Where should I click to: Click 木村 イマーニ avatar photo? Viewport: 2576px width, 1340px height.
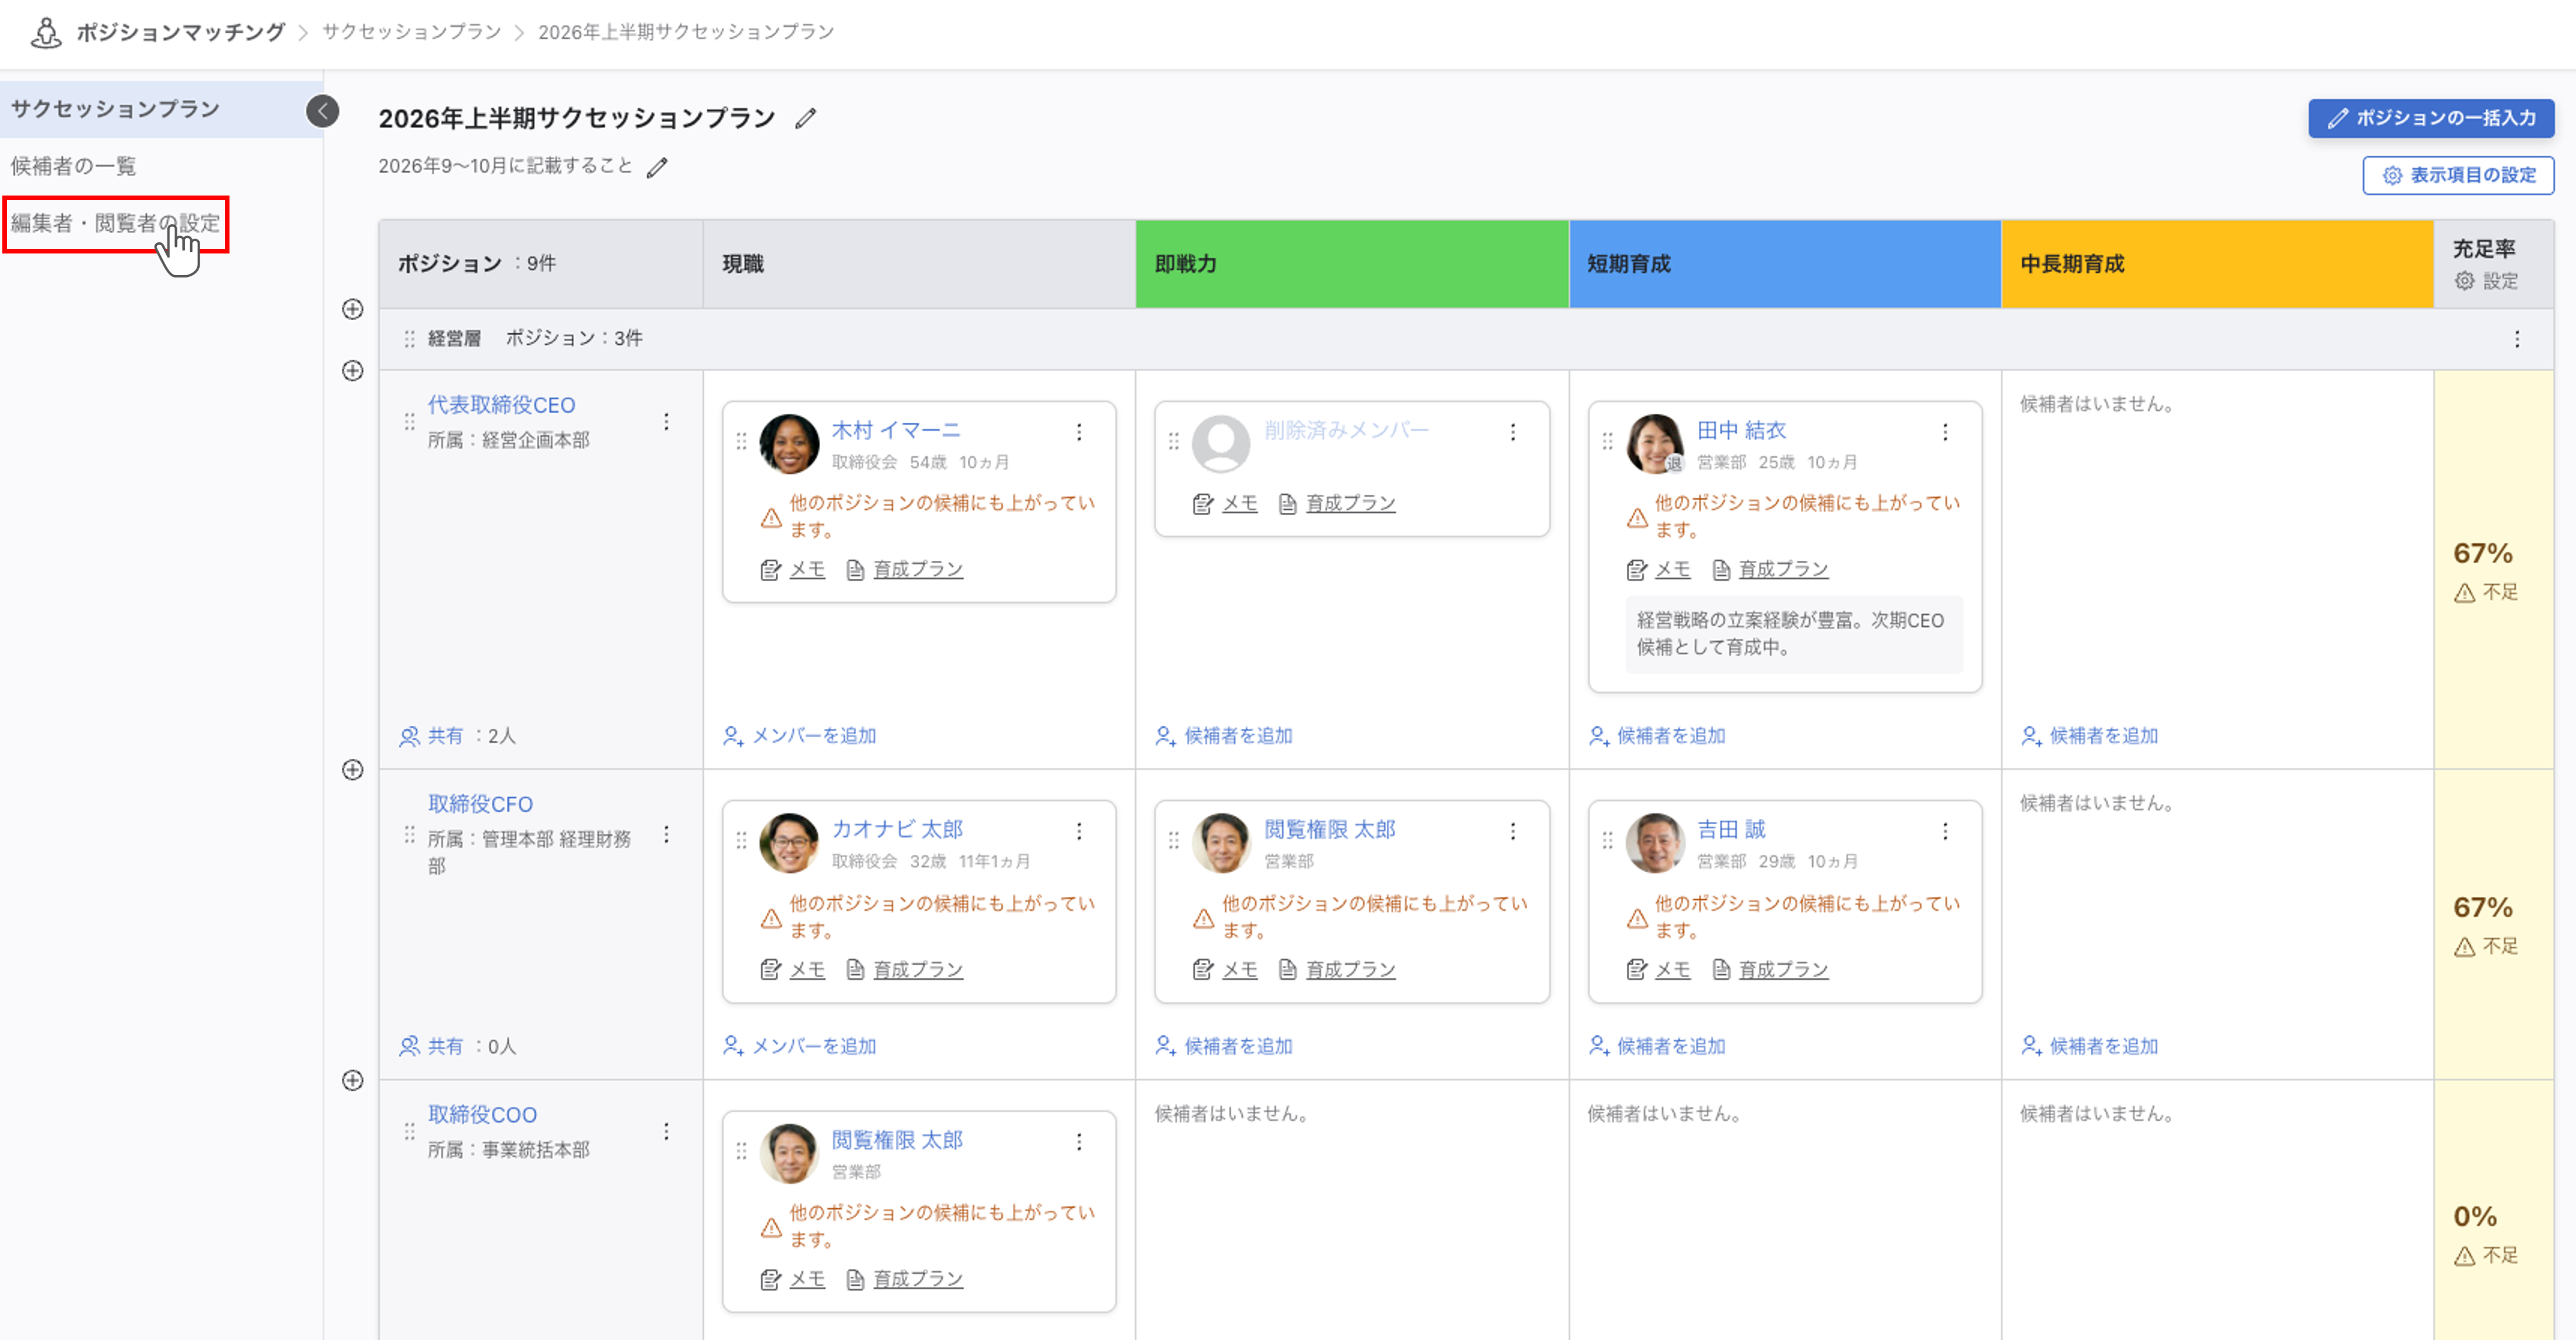(789, 443)
